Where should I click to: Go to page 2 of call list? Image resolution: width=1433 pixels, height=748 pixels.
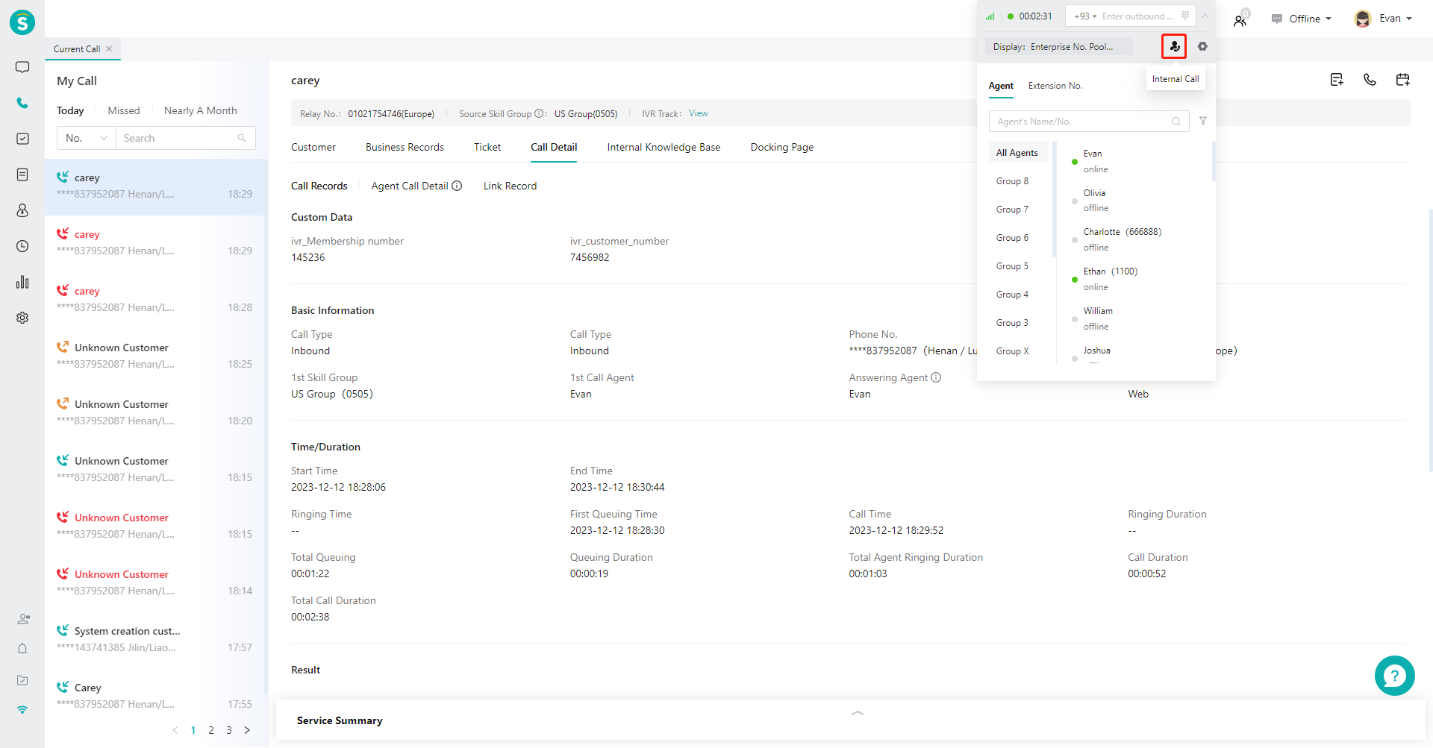(x=211, y=730)
